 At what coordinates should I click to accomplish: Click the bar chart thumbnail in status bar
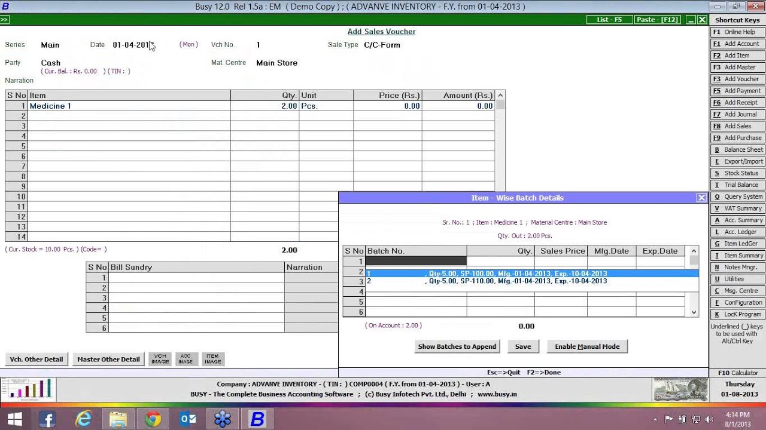click(x=28, y=390)
